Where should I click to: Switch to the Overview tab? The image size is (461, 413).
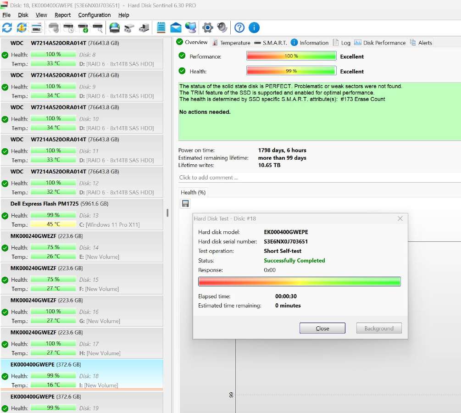tap(192, 42)
